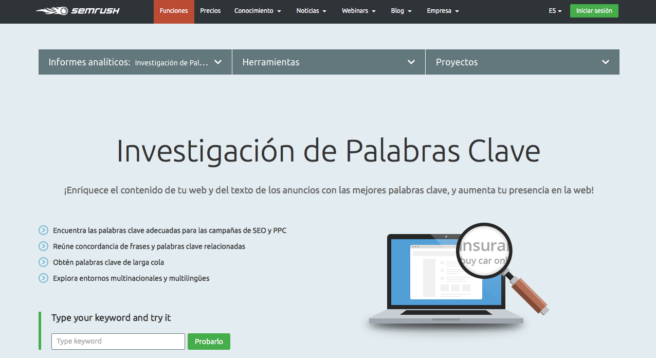The height and width of the screenshot is (358, 656).
Task: Click the arrow icon beside the concordancia de frases bullet
Action: point(43,246)
